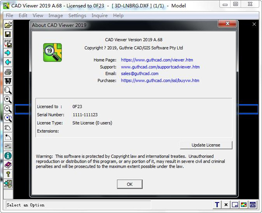Open the Inquire menu
This screenshot has width=262, height=213.
[100, 16]
